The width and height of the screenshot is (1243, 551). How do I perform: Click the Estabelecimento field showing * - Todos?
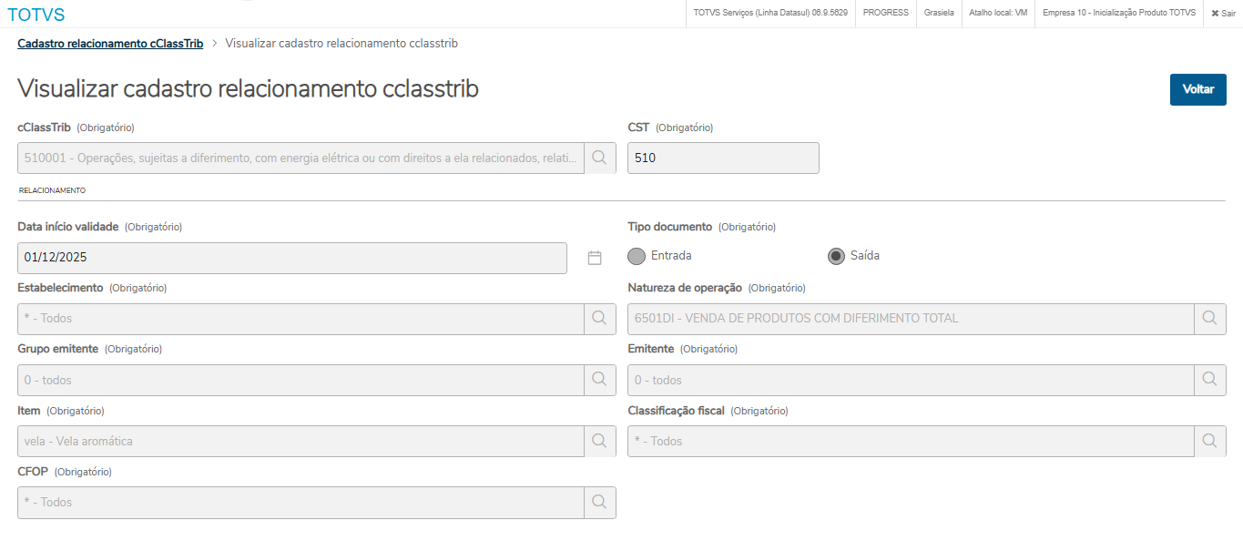[301, 319]
